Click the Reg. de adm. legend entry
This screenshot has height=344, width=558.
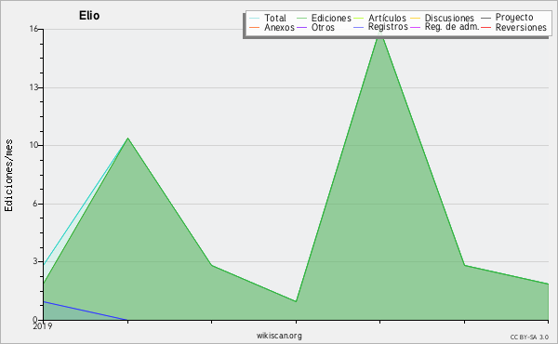(445, 27)
